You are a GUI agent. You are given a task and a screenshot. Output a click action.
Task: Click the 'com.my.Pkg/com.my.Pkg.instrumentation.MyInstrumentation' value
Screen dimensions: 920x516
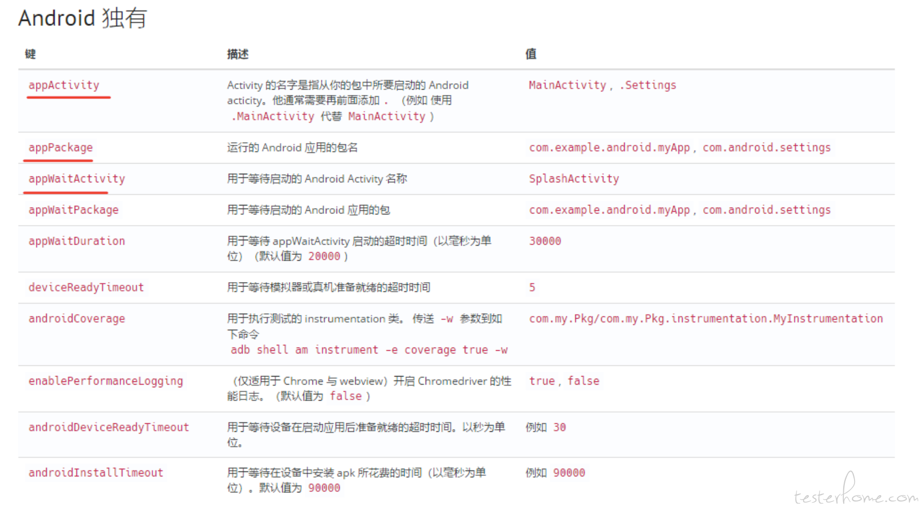click(x=706, y=318)
